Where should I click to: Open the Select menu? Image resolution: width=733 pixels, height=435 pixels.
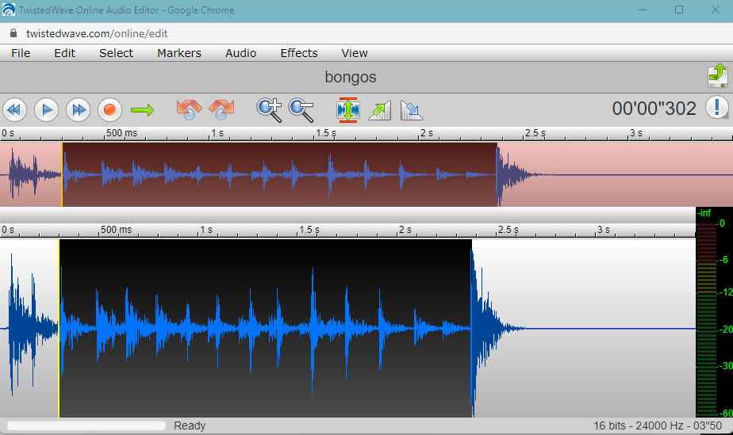116,53
